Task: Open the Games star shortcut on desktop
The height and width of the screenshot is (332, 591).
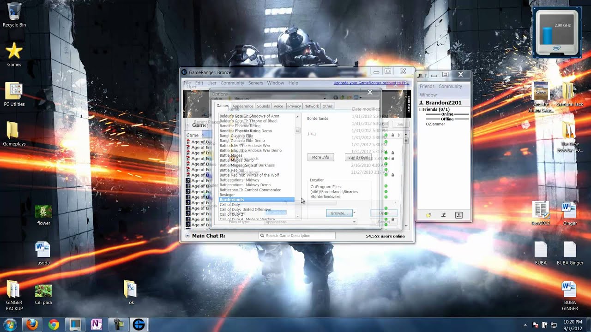Action: 14,54
